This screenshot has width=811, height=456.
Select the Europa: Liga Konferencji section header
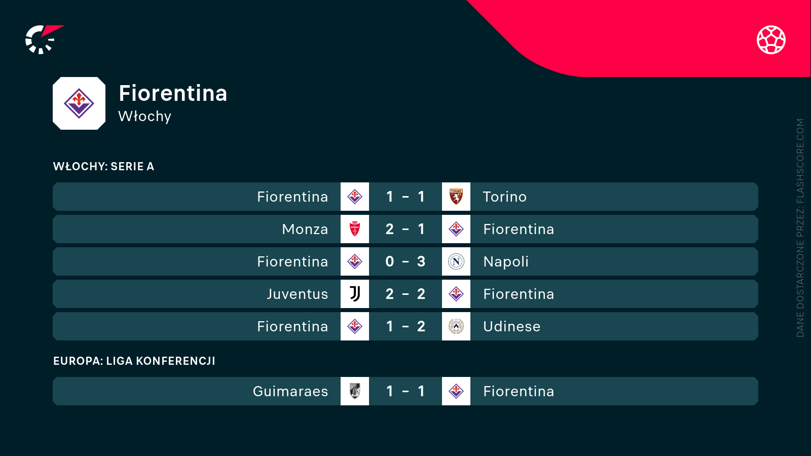click(x=134, y=361)
